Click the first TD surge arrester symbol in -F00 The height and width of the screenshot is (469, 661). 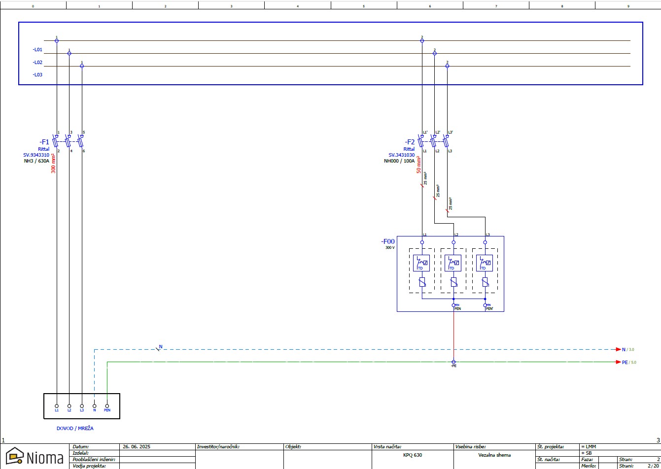[x=421, y=263]
